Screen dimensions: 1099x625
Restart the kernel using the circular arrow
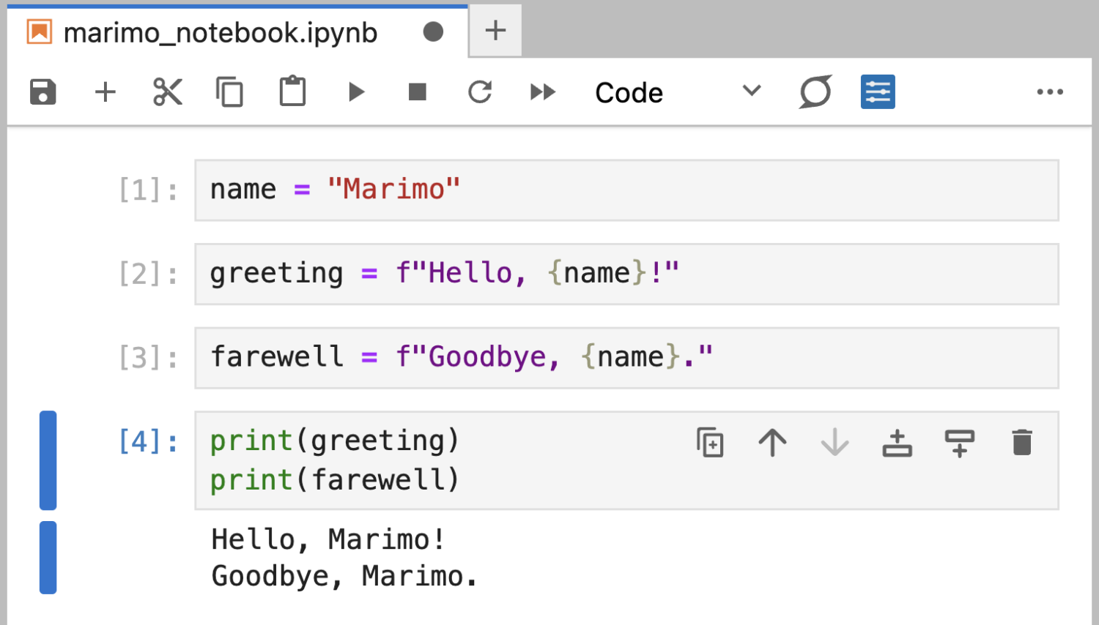480,92
